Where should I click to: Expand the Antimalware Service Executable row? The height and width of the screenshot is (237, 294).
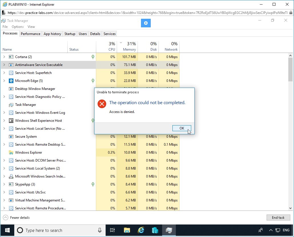pyautogui.click(x=4, y=65)
